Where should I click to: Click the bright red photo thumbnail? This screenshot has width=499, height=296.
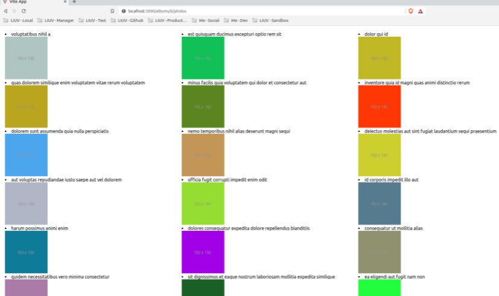pyautogui.click(x=379, y=106)
